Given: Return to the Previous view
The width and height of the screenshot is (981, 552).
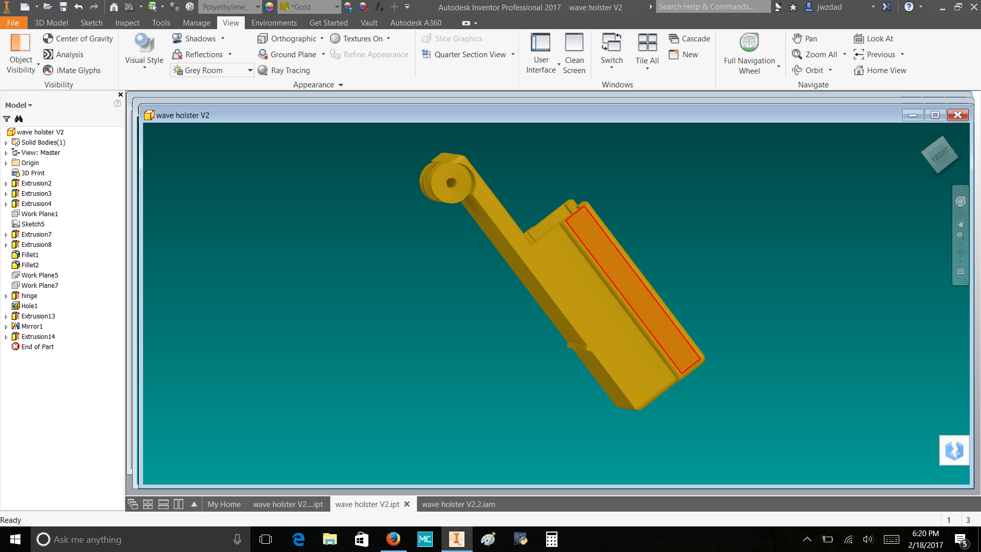Looking at the screenshot, I should (x=874, y=55).
